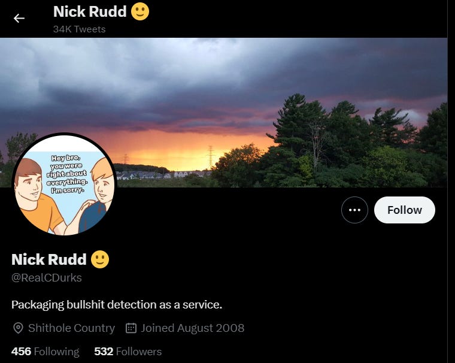Click the 34K Tweets count text

pos(79,29)
